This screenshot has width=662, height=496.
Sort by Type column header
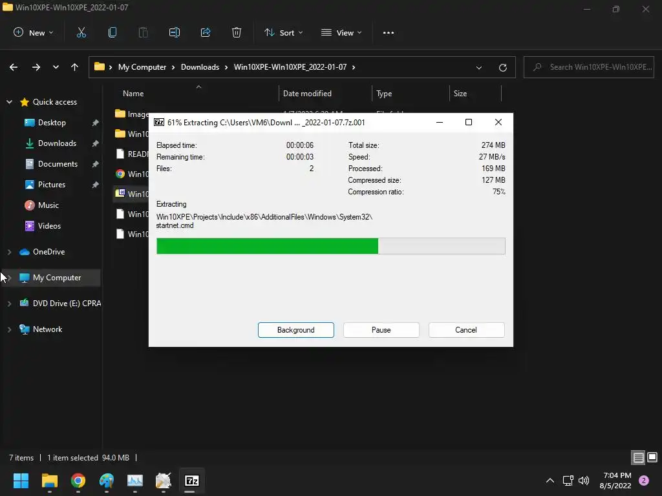pos(384,94)
